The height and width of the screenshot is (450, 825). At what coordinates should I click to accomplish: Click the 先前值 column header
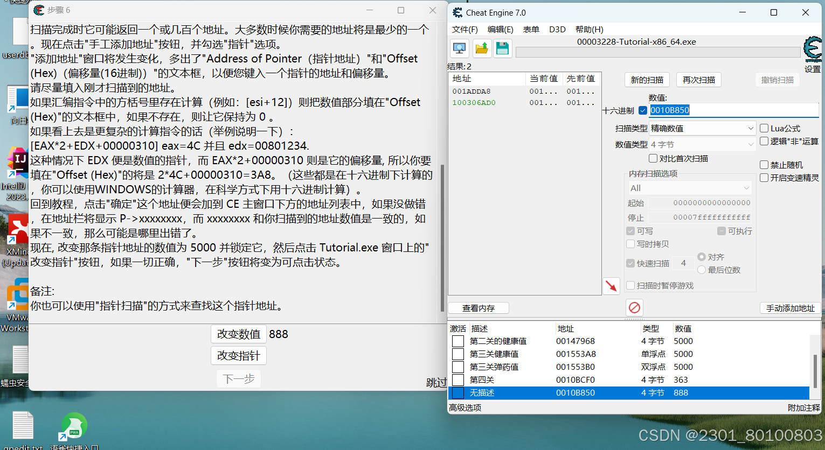coord(581,79)
